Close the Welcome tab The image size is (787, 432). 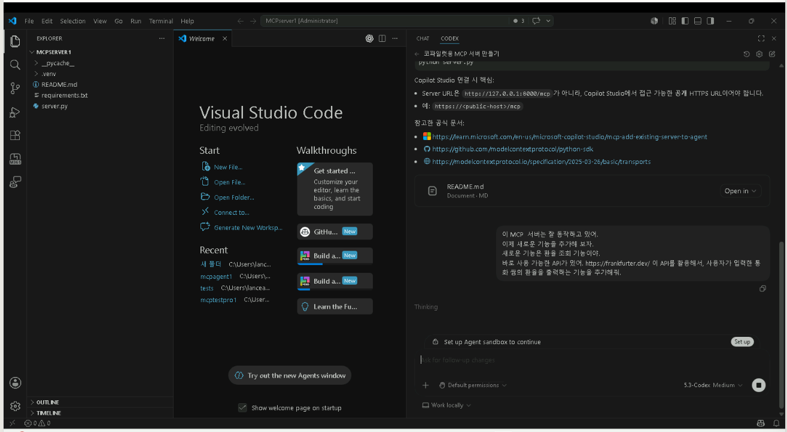pos(225,38)
